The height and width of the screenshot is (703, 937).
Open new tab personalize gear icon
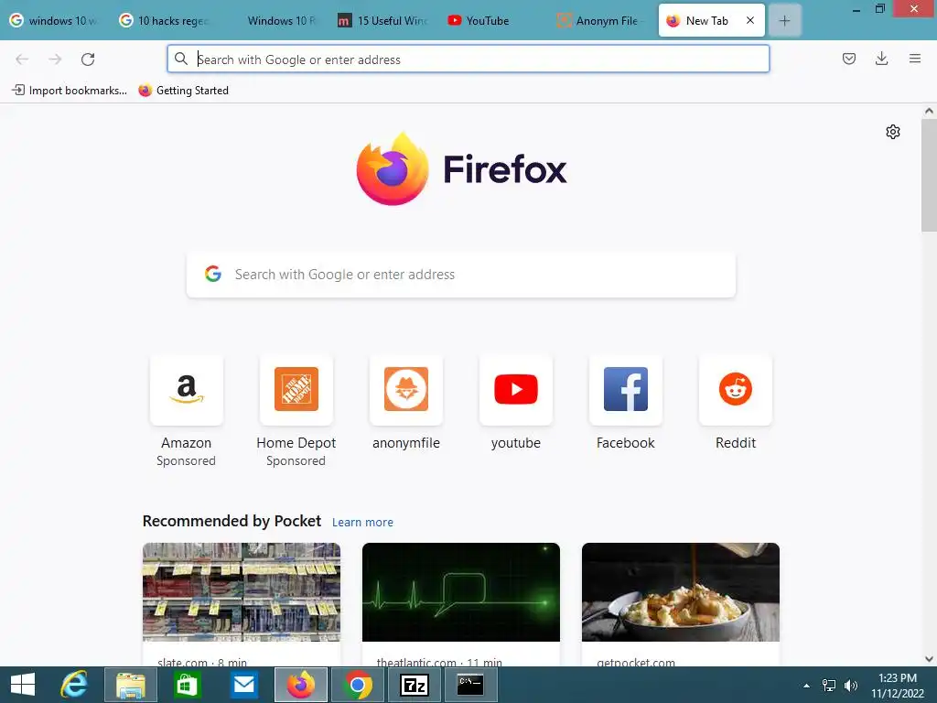[x=893, y=132]
